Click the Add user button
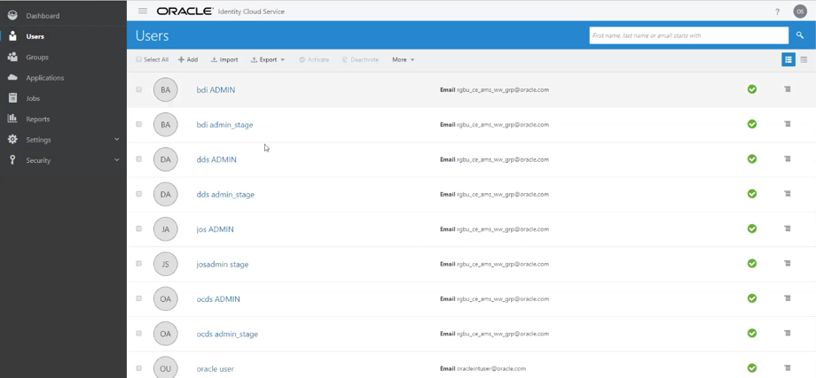Screen dimensions: 816x378 (x=188, y=59)
